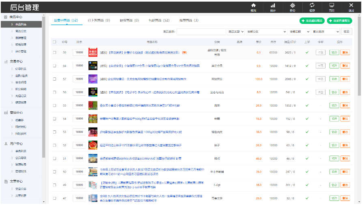Switch to 缺货商品 (0) tab
The width and height of the screenshot is (362, 205).
[129, 20]
